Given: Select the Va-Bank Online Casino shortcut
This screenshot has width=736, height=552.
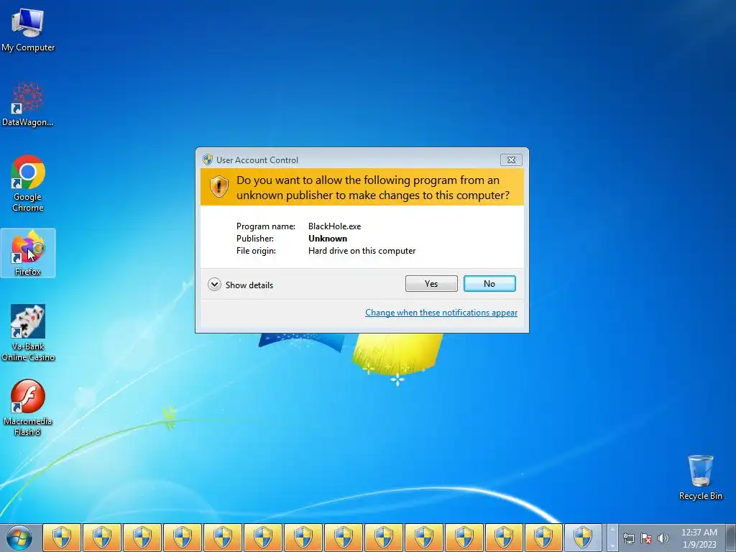Looking at the screenshot, I should [x=28, y=333].
